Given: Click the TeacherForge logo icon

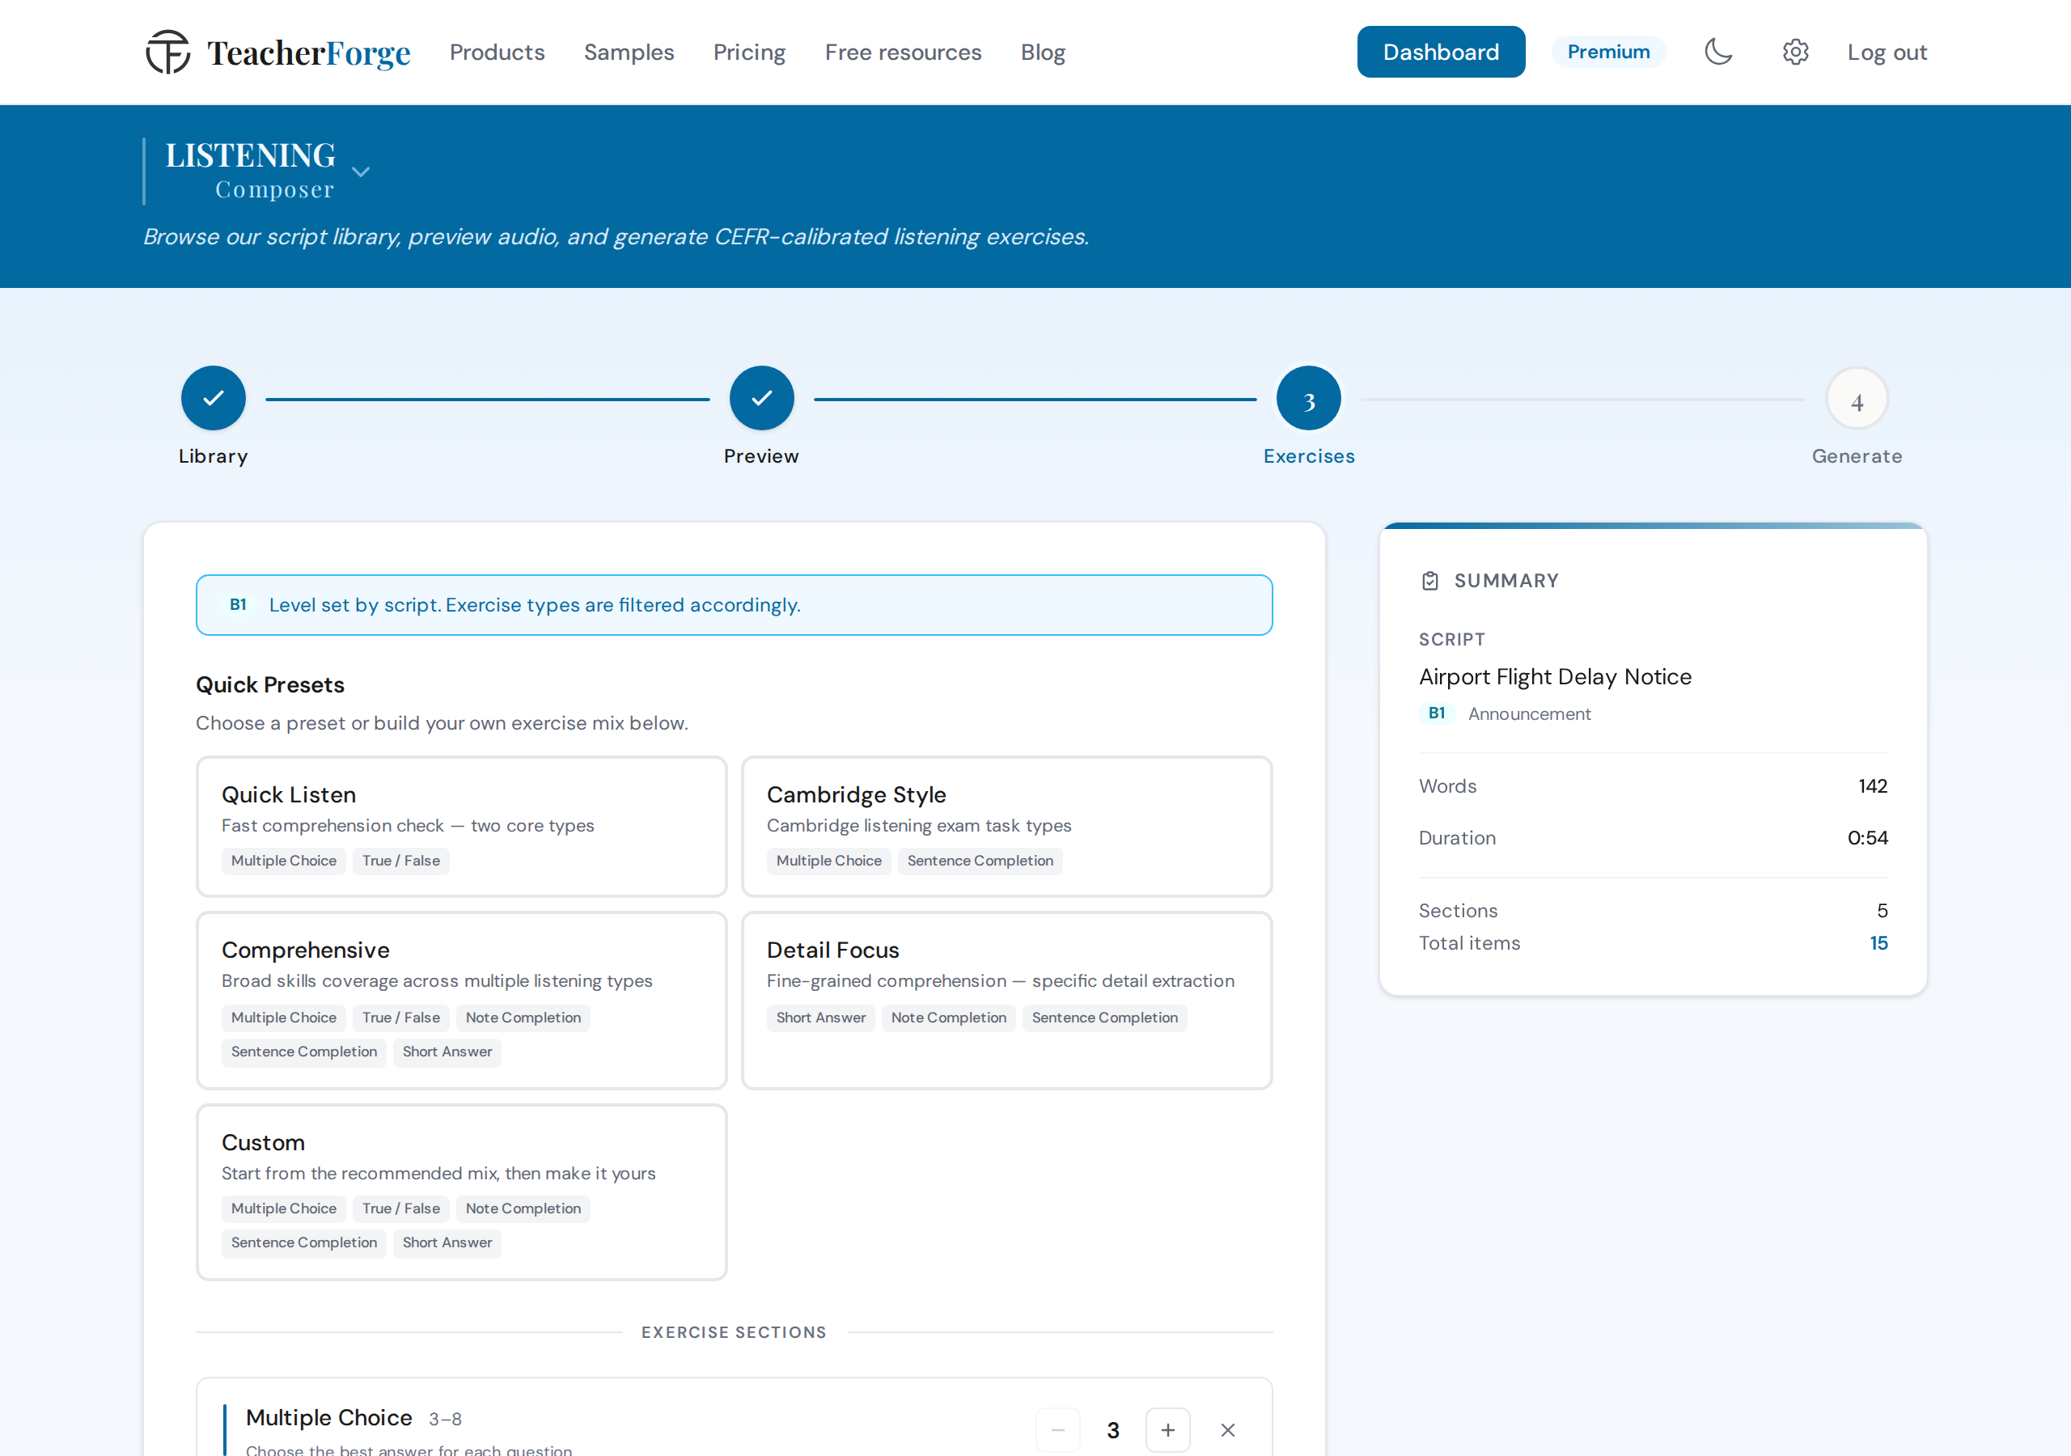Looking at the screenshot, I should (x=167, y=53).
